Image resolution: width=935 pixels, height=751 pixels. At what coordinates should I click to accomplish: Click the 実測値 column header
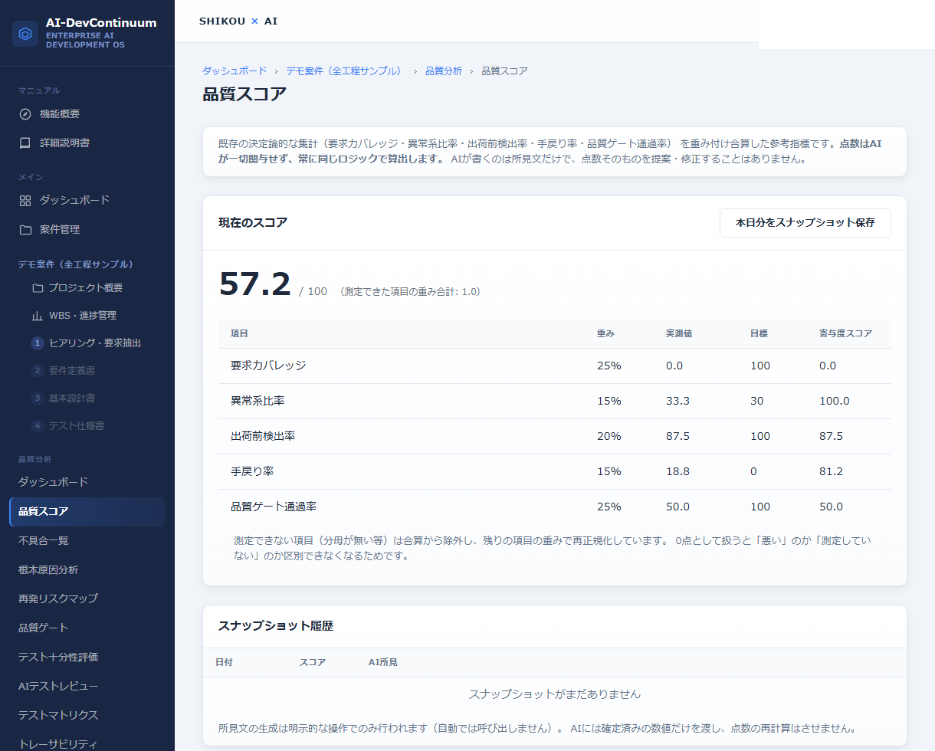click(679, 334)
